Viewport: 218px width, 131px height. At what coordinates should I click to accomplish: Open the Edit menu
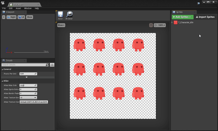pyautogui.click(x=11, y=8)
